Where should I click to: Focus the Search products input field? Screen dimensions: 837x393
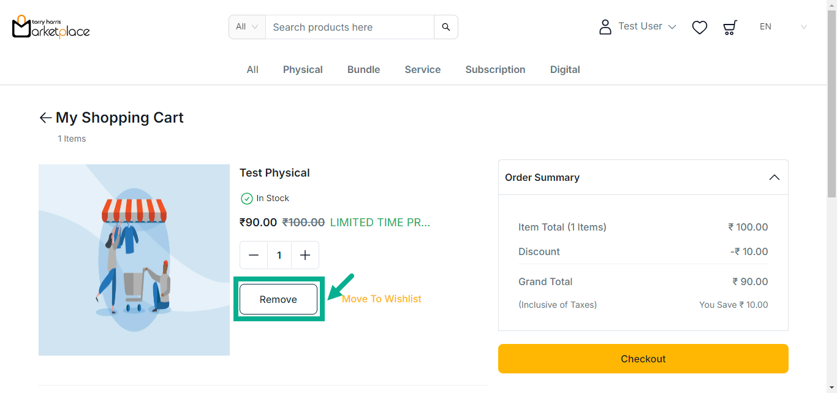(x=349, y=27)
